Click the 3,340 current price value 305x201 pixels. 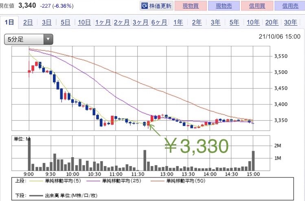27,6
